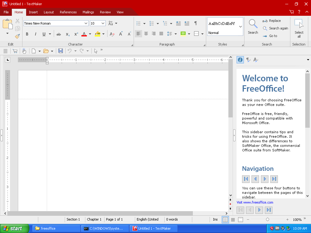Viewport: 311px width, 233px height.
Task: Apply superscript formatting
Action: (76, 34)
